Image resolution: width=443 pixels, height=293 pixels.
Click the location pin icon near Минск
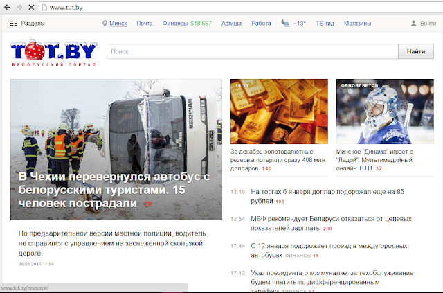coord(105,24)
